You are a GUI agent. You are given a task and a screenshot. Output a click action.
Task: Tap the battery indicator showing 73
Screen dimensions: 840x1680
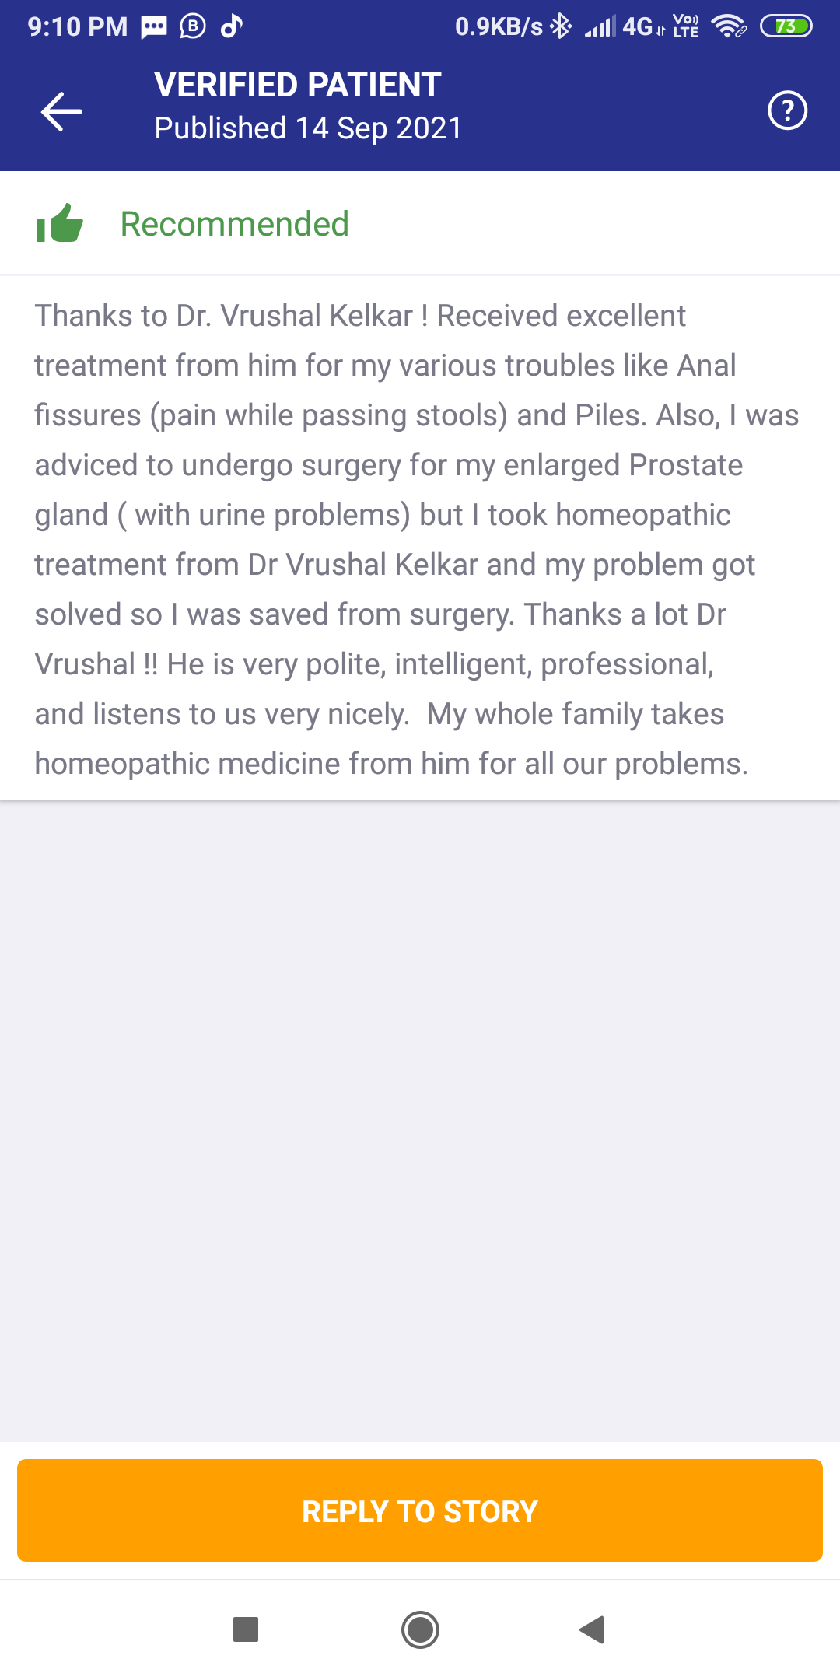pyautogui.click(x=786, y=26)
